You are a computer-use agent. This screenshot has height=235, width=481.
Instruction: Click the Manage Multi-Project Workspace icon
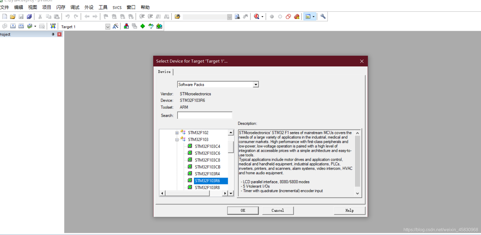click(135, 26)
